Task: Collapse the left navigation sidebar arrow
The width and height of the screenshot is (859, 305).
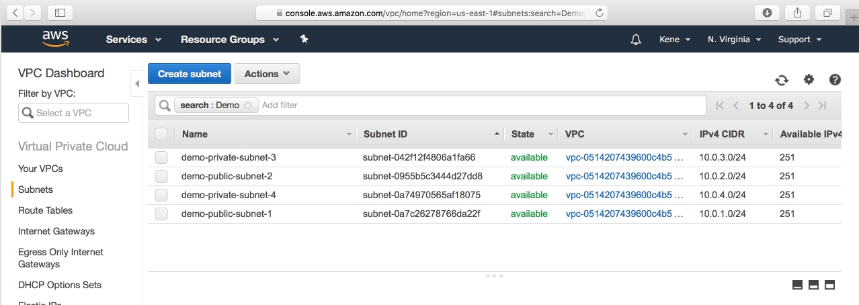Action: click(137, 83)
